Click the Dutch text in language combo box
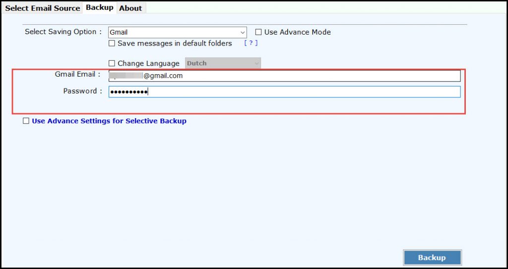The image size is (508, 269). tap(197, 63)
